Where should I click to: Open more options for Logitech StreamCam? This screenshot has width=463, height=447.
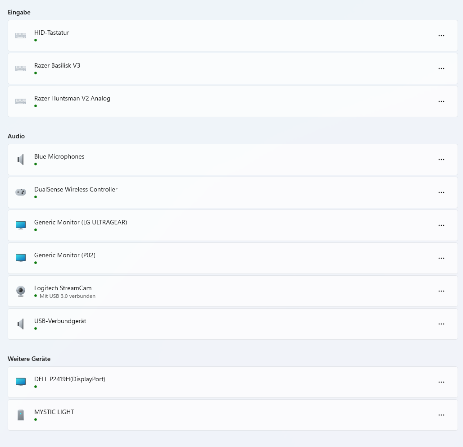pos(441,291)
